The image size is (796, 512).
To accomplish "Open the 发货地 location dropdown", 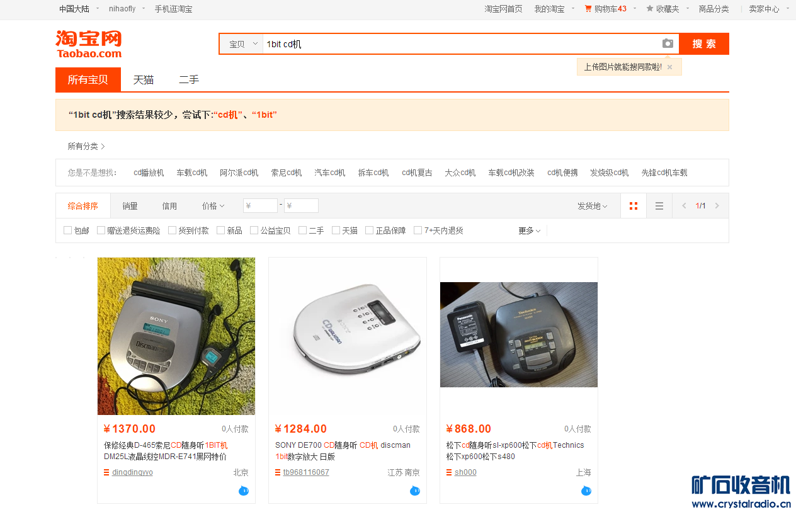I will 592,206.
